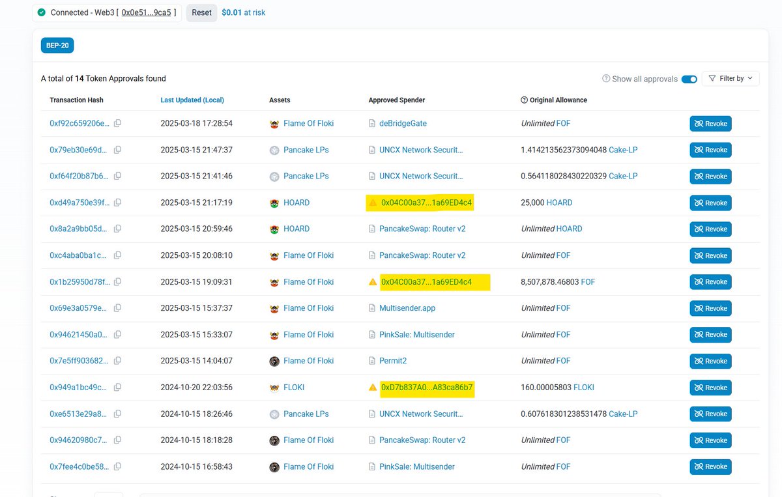Copy transaction hash 0xd49a750e39f
This screenshot has width=782, height=497.
(x=118, y=203)
